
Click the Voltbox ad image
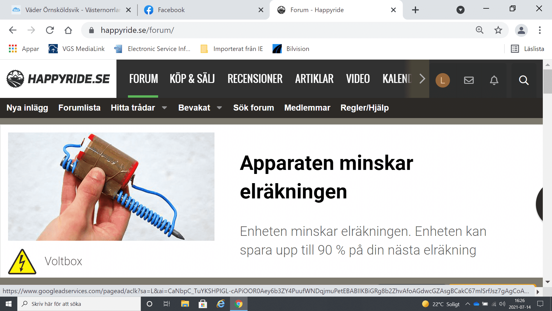(111, 186)
